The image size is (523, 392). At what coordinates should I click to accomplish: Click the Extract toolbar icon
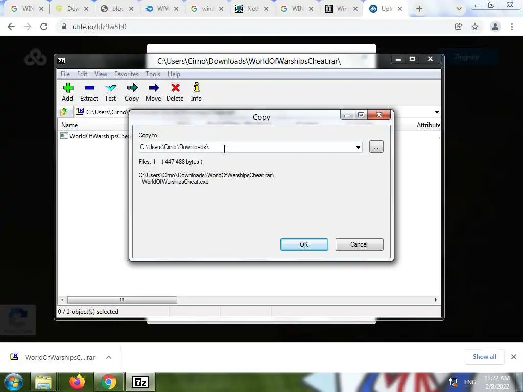click(x=89, y=92)
